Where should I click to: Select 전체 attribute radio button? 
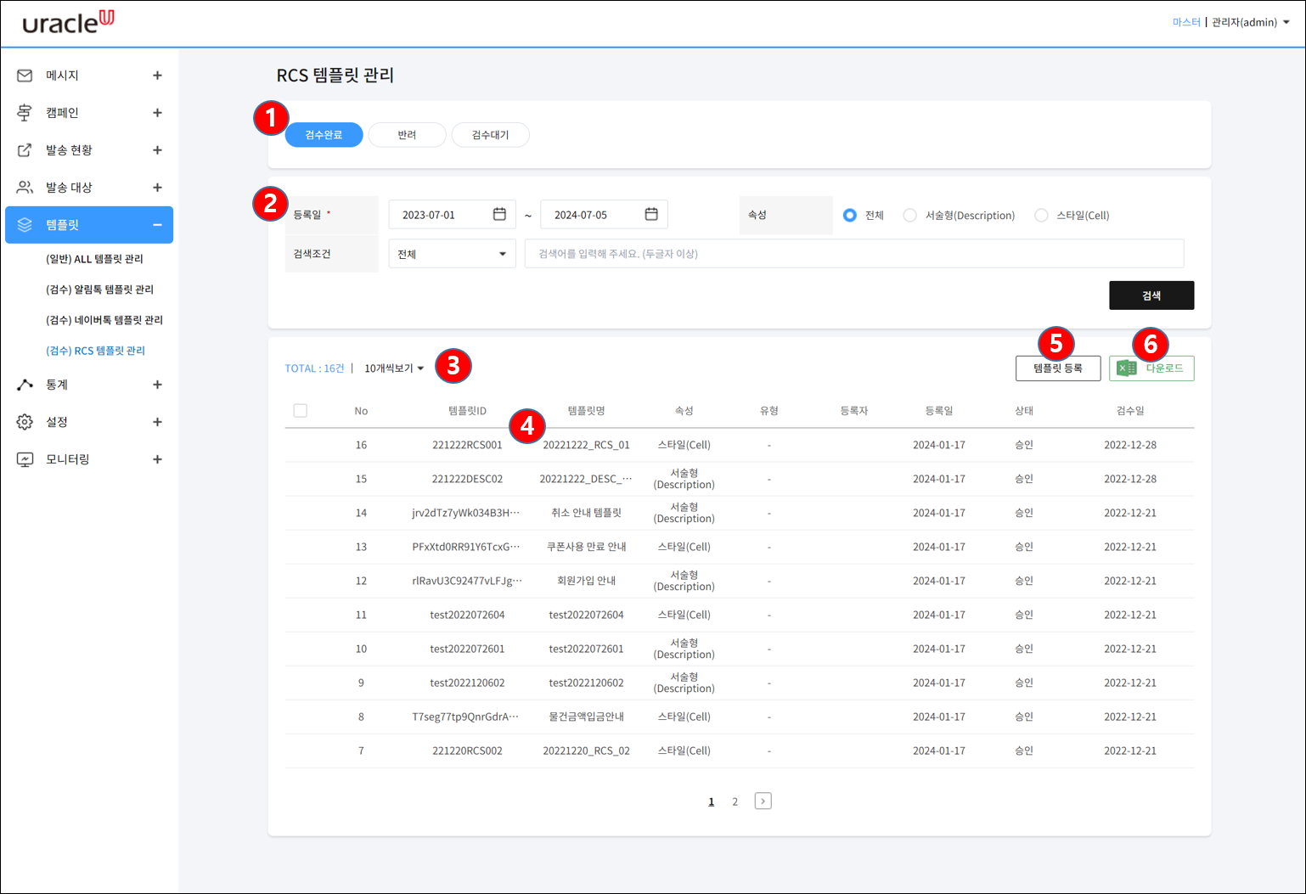(x=850, y=216)
